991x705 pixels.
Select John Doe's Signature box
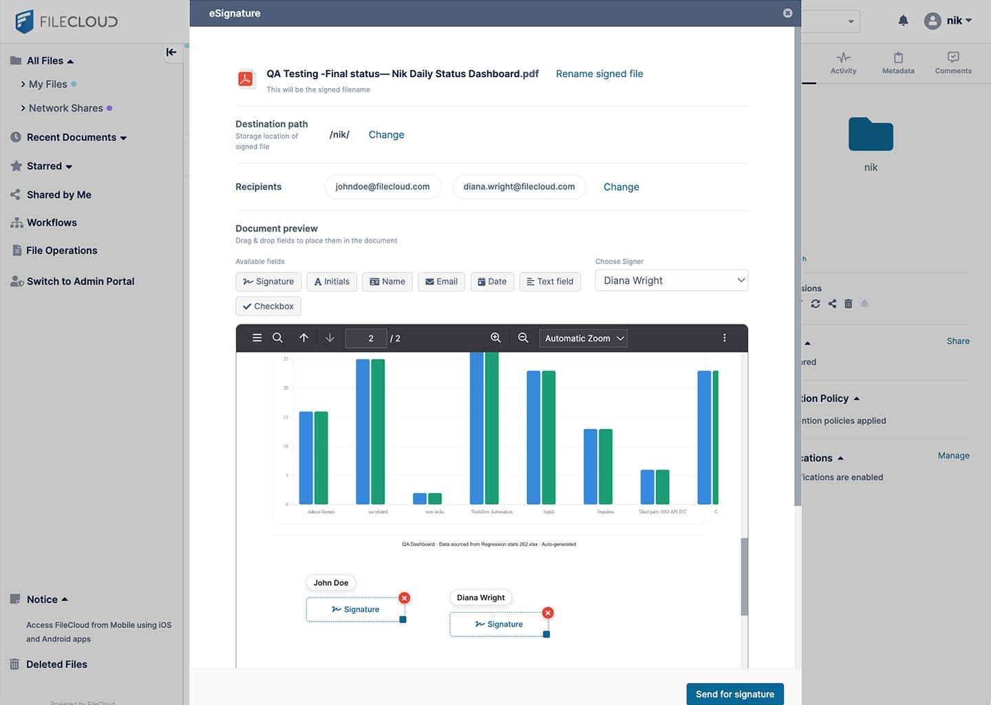(x=355, y=609)
